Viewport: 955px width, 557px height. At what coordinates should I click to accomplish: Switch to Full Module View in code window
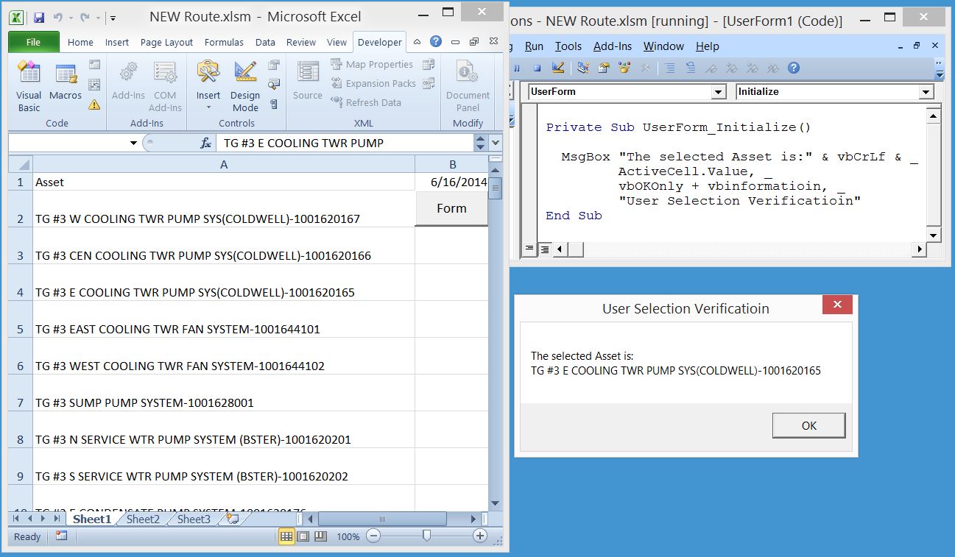click(x=545, y=249)
